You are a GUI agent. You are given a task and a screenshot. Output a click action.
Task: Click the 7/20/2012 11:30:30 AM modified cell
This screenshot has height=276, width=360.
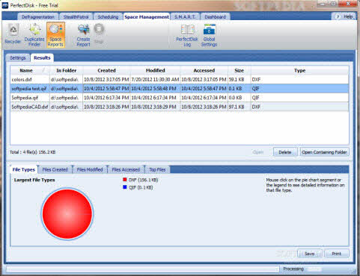pyautogui.click(x=155, y=80)
